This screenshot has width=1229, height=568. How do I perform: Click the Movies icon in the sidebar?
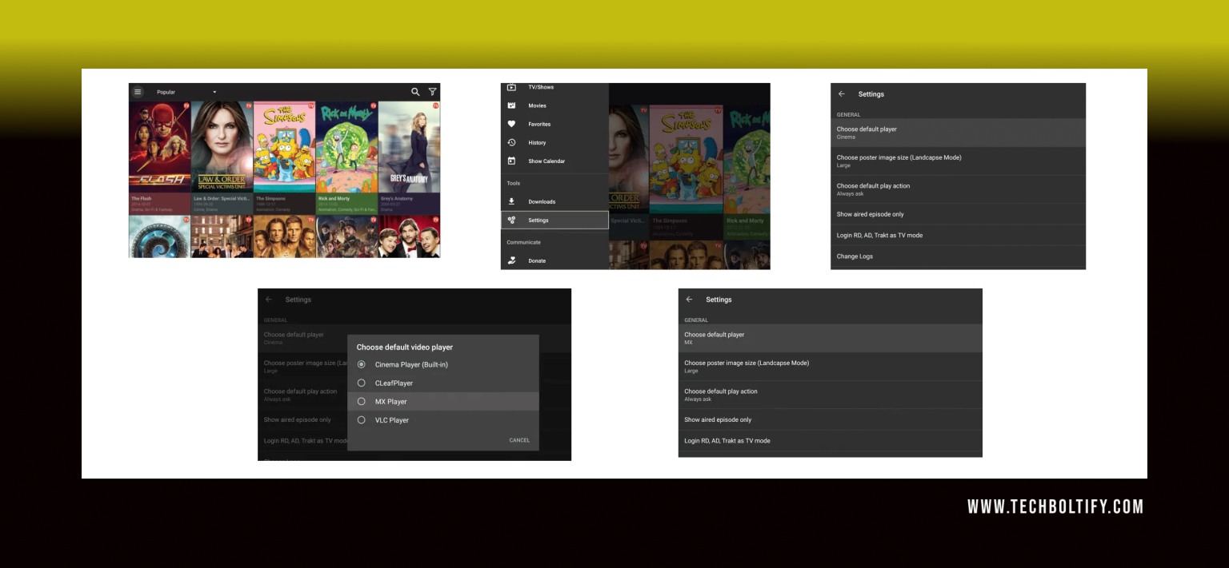coord(511,105)
